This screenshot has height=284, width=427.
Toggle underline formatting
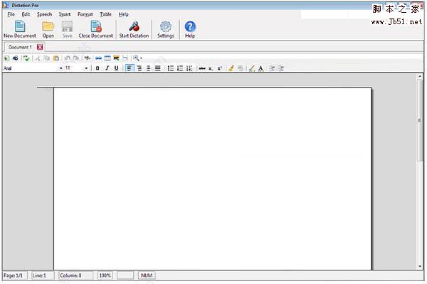coord(116,68)
